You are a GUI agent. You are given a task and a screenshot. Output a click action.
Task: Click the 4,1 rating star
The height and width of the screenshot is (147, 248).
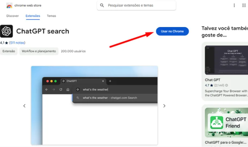pos(6,43)
